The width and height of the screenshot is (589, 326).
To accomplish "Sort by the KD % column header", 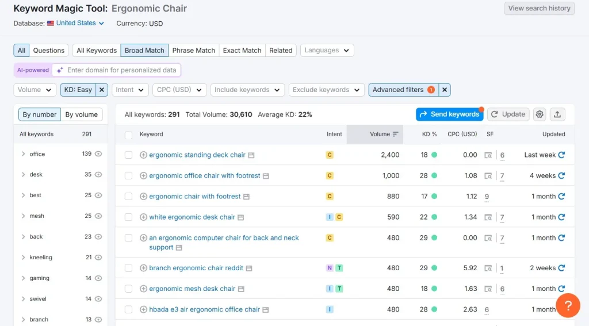I will 429,134.
